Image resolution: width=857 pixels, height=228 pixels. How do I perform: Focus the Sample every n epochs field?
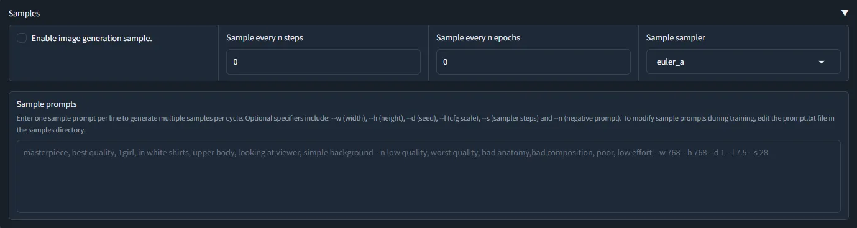tap(533, 62)
